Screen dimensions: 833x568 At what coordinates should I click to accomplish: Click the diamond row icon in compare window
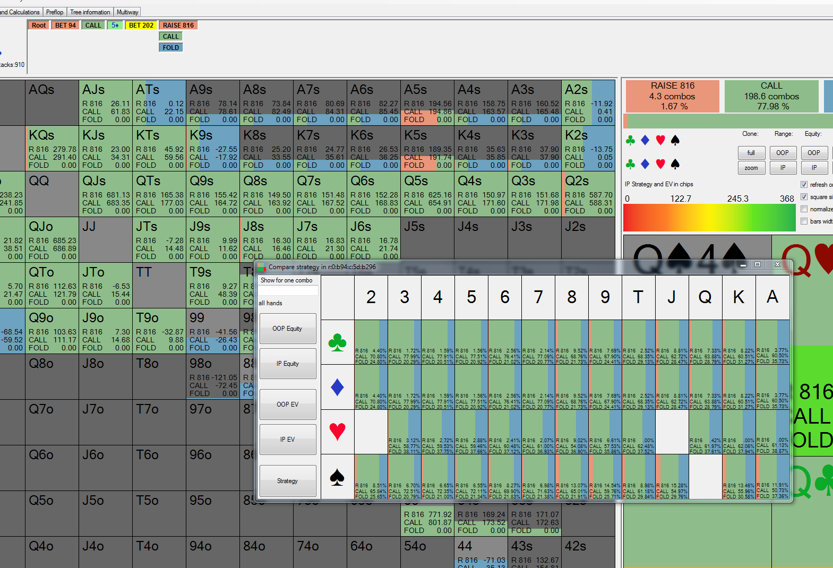(338, 387)
